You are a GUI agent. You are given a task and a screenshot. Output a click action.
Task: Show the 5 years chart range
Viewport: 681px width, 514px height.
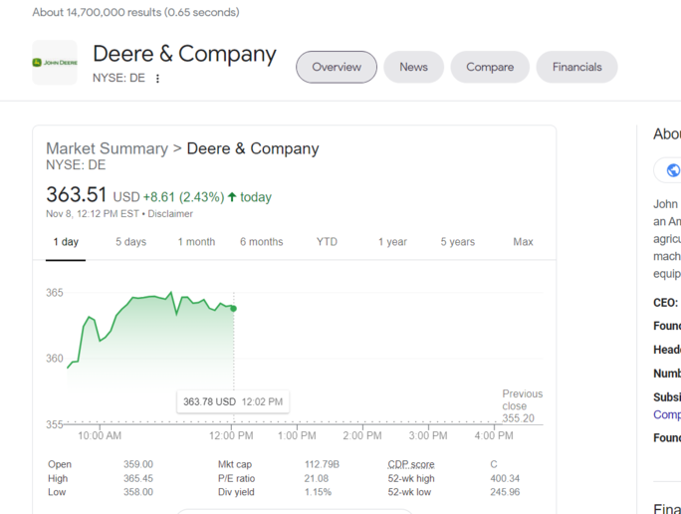point(457,242)
